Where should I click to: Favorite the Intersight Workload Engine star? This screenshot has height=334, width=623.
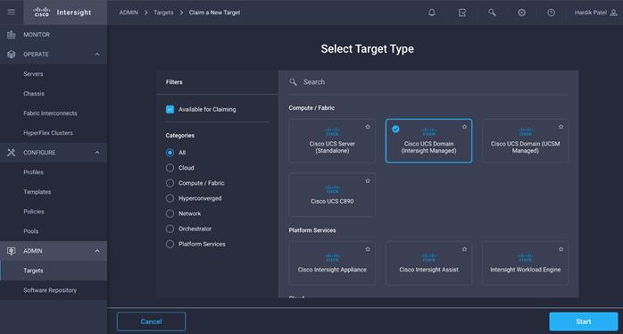coord(561,249)
